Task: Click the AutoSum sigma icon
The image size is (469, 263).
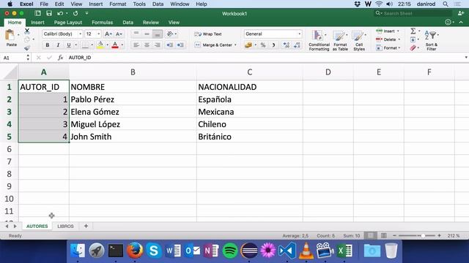Action: coord(413,31)
